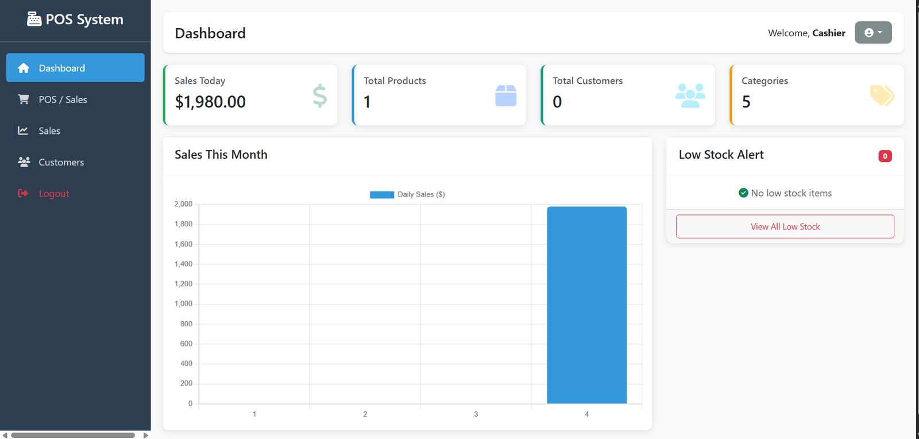Viewport: 919px width, 439px height.
Task: Toggle the Daily Sales ($) legend item
Action: coord(407,195)
